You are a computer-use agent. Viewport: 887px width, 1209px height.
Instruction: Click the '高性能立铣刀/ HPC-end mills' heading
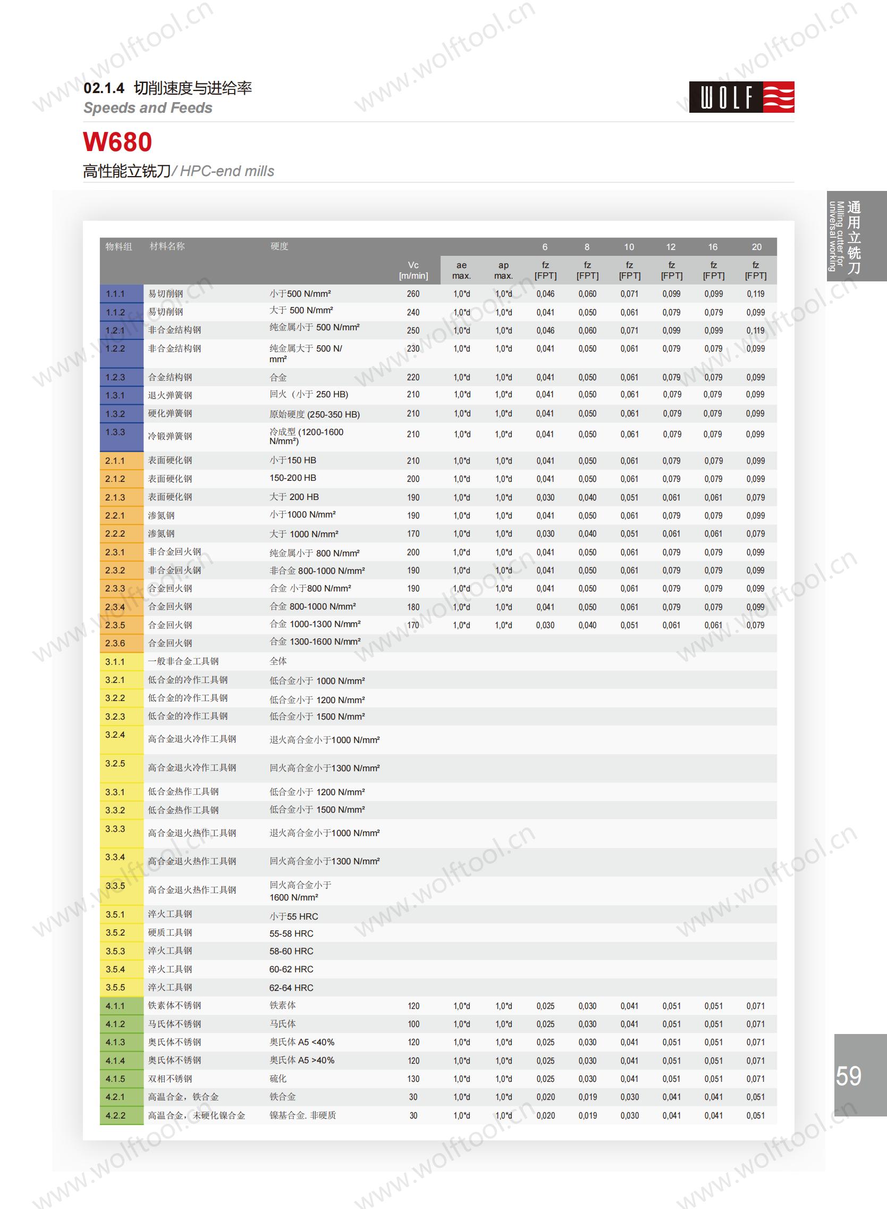pyautogui.click(x=178, y=171)
